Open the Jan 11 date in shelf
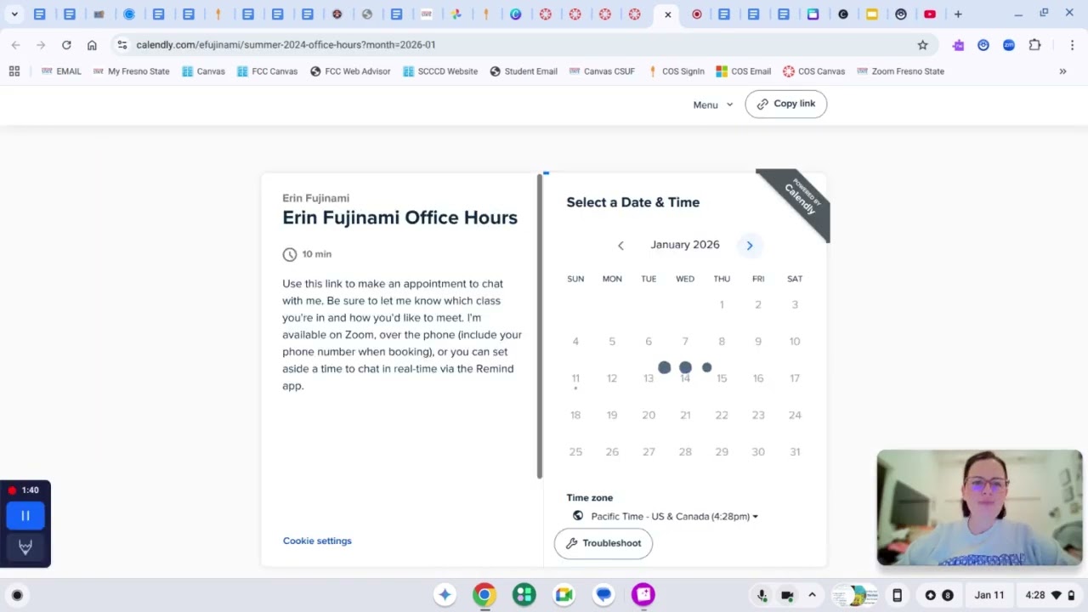The width and height of the screenshot is (1088, 612). click(989, 595)
